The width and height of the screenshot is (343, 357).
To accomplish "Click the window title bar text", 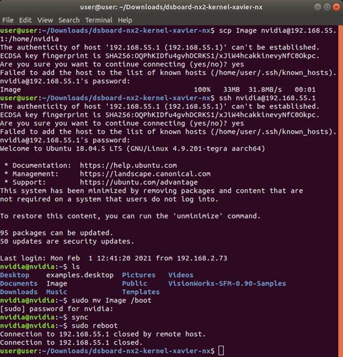I will (x=171, y=7).
